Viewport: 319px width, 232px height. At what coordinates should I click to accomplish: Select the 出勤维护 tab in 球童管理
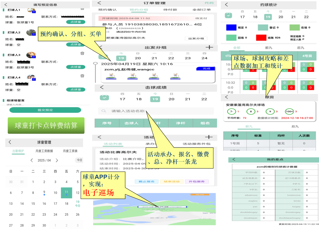click(18, 151)
